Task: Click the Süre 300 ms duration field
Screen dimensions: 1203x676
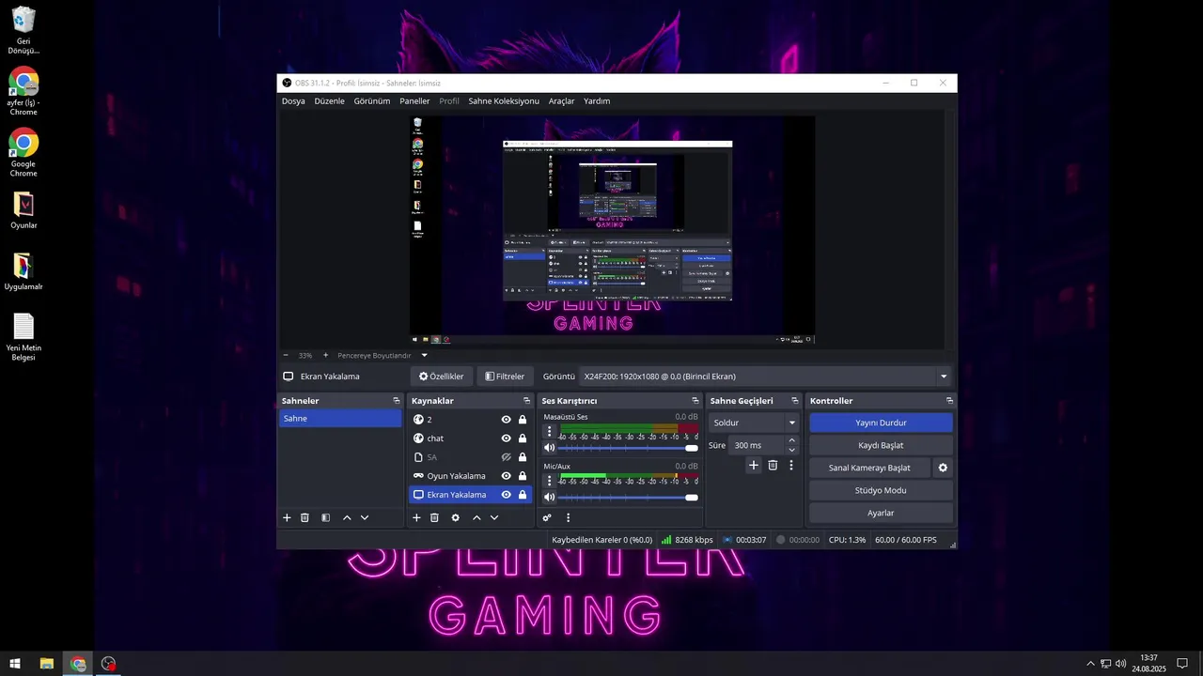Action: pyautogui.click(x=758, y=445)
